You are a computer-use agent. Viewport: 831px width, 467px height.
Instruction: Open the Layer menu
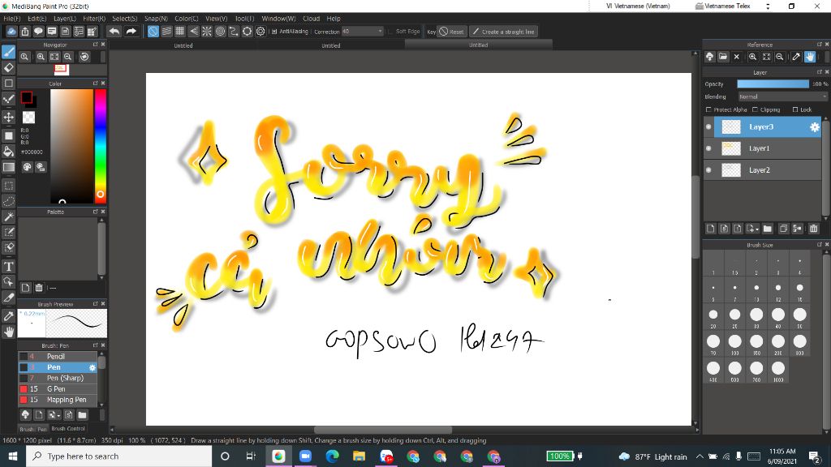click(65, 19)
